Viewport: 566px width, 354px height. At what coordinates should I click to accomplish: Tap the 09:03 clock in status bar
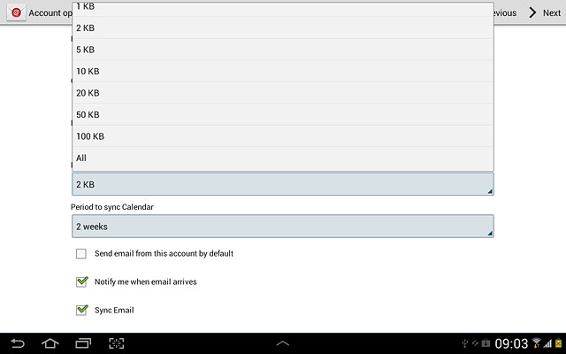click(x=511, y=343)
